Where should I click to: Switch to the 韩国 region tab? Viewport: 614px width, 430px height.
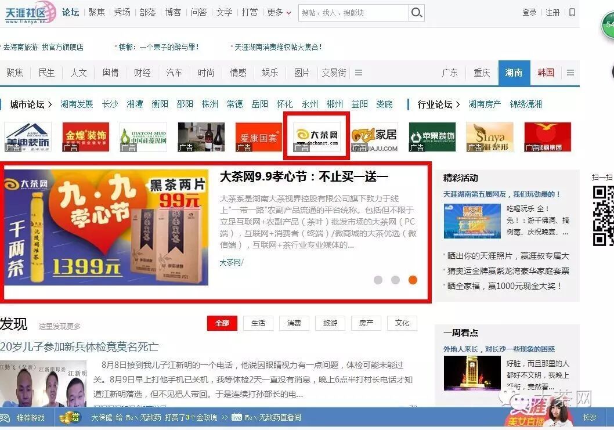tap(546, 73)
